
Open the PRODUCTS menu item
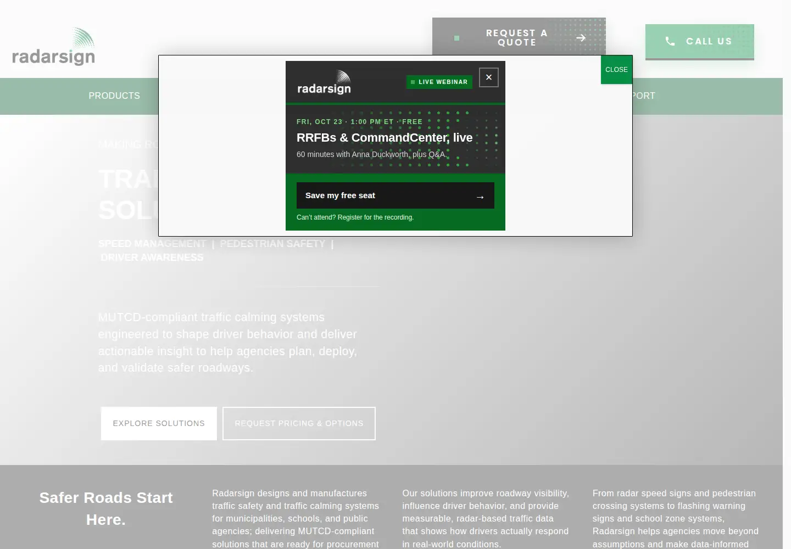point(114,96)
